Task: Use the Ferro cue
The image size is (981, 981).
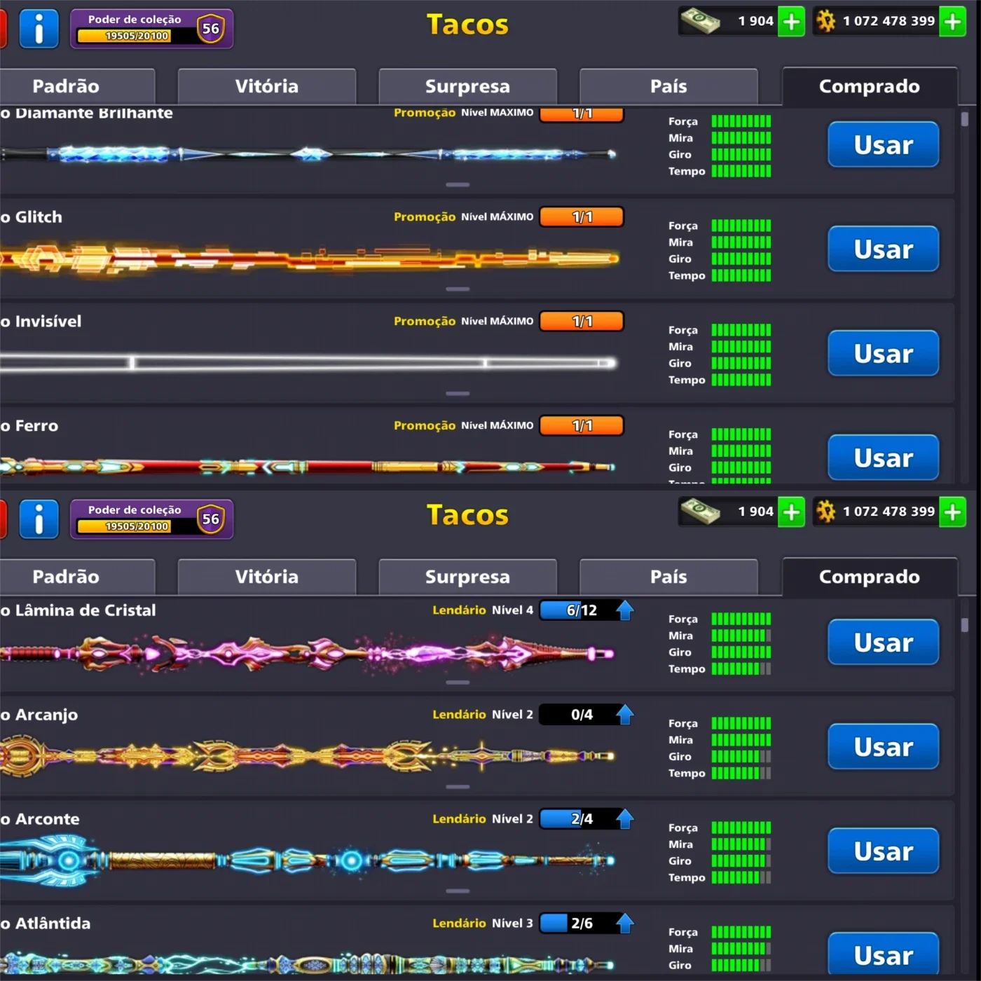Action: tap(884, 458)
